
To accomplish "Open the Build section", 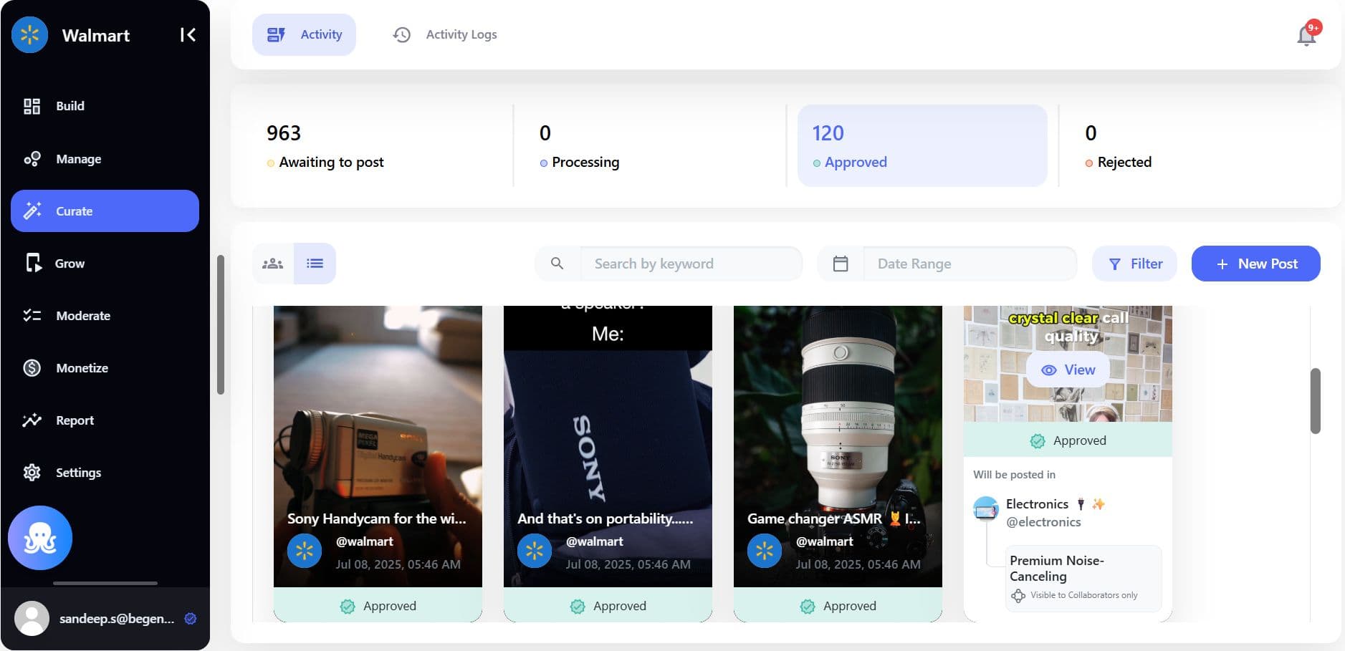I will click(105, 106).
